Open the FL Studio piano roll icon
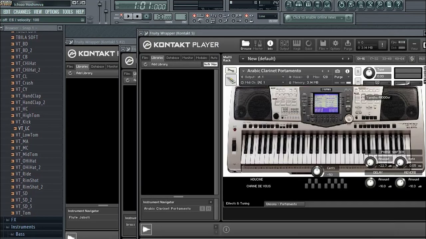The height and width of the screenshot is (239, 426). (308, 5)
